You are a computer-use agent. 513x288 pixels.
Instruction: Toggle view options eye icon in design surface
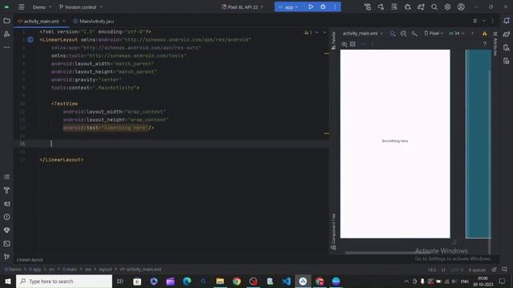[x=344, y=44]
